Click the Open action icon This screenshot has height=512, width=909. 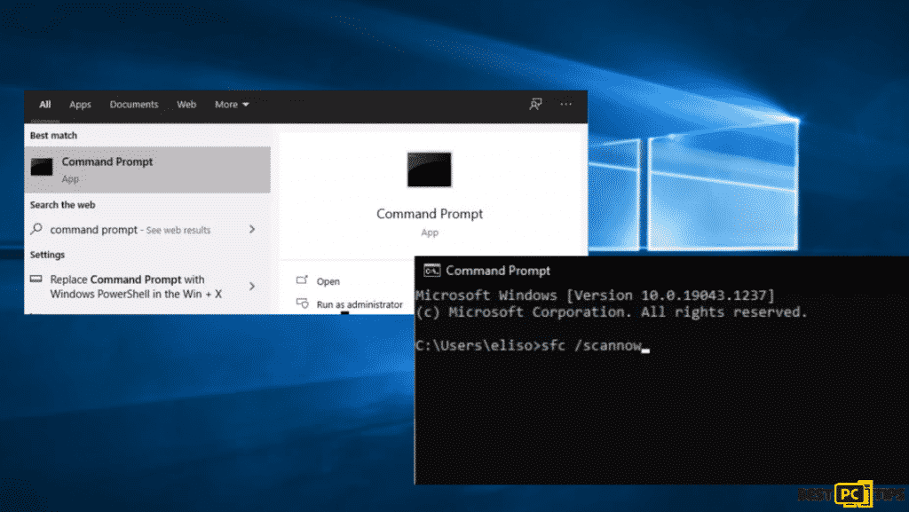pyautogui.click(x=302, y=280)
